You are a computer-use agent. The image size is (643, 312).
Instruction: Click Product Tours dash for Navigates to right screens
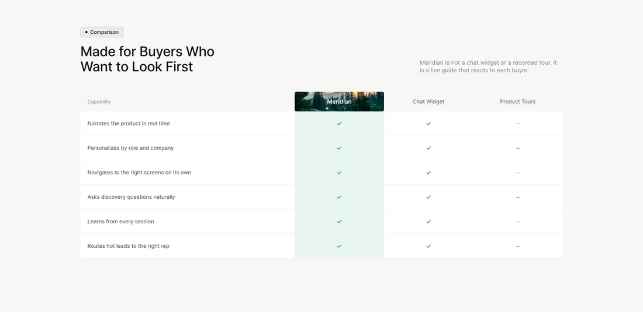point(517,173)
